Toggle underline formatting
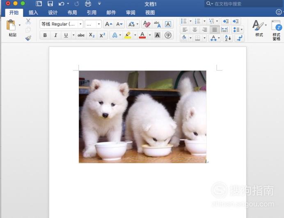The height and width of the screenshot is (218, 284). pos(66,35)
